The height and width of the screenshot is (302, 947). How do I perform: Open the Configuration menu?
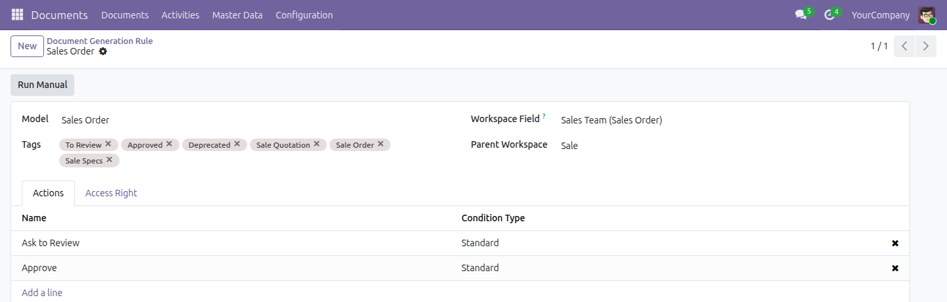click(x=304, y=14)
